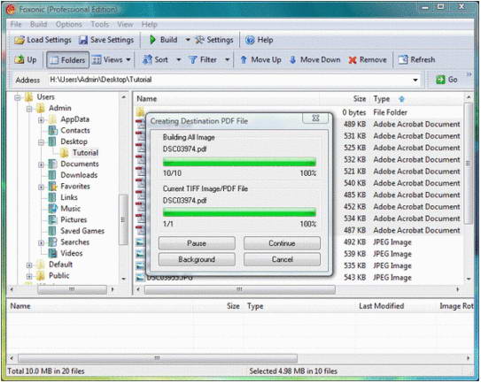481x383 pixels.
Task: Expand the Documents tree node
Action: point(41,165)
